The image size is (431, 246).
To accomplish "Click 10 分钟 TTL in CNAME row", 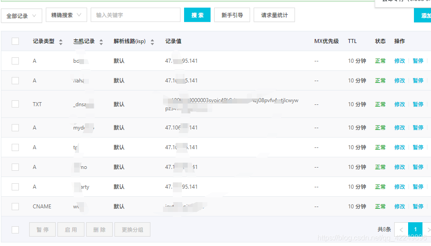I will 357,206.
